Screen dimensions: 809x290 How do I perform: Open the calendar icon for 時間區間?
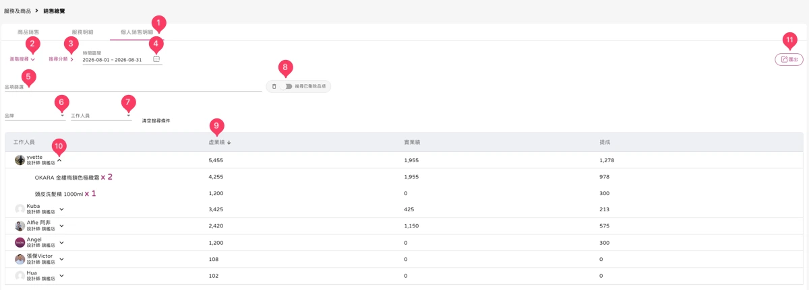156,59
